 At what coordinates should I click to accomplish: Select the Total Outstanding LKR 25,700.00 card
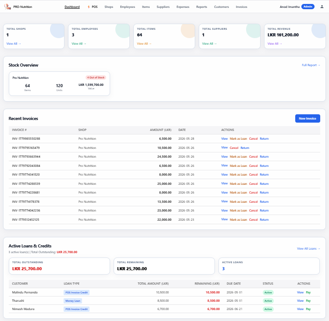click(x=59, y=266)
